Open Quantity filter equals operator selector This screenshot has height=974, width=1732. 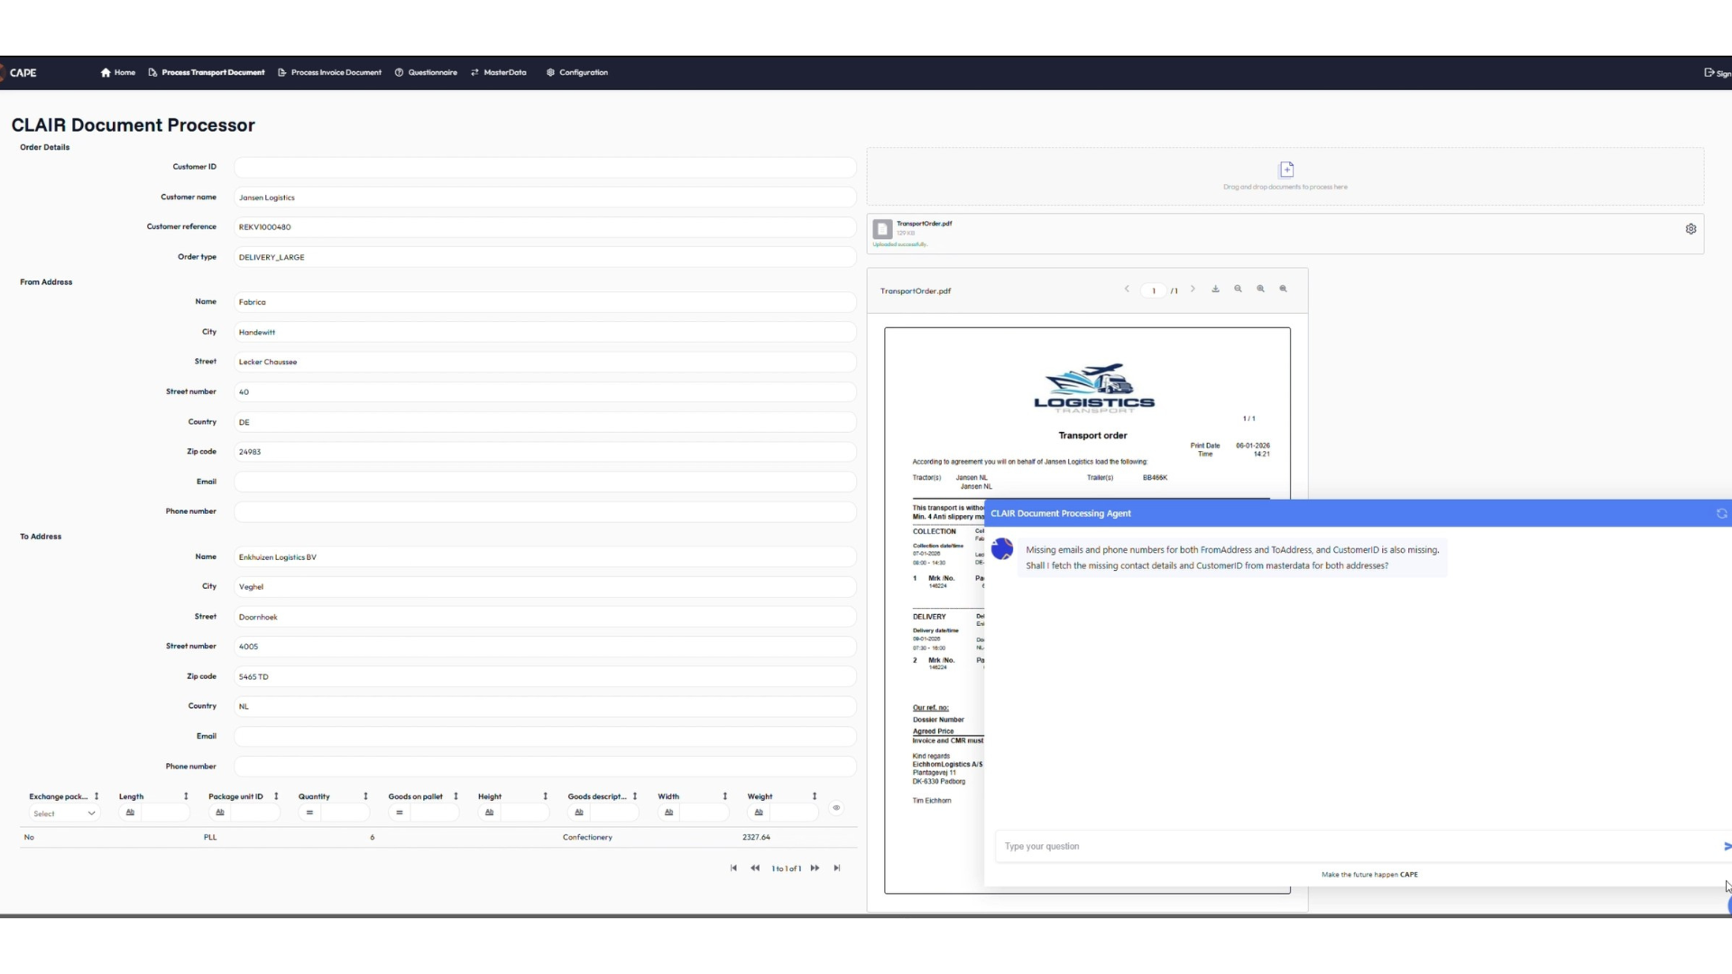(x=309, y=813)
